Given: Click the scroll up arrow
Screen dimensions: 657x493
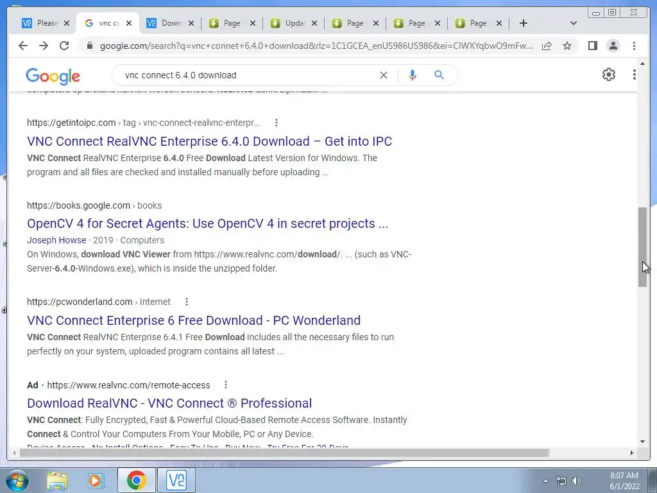Looking at the screenshot, I should 643,64.
